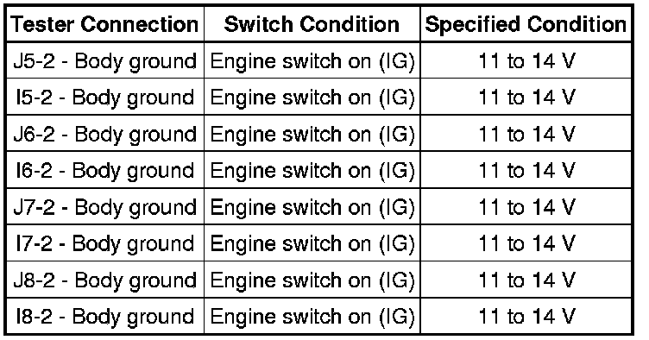Select the J5-2 - Body ground cell
Screen dimensions: 649x340
(105, 60)
